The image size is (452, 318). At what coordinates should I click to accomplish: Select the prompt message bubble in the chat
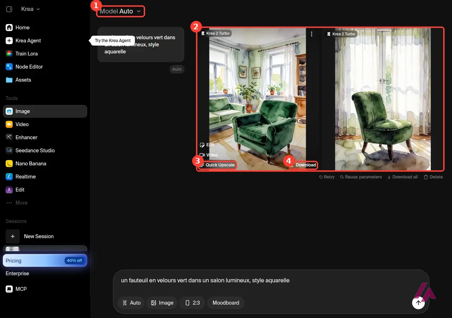[x=141, y=45]
